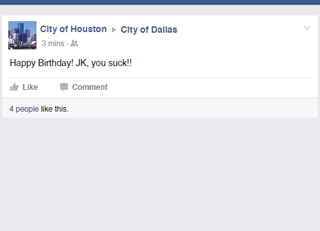Click the dark blue top header bar
320x231 pixels.
(160, 2)
